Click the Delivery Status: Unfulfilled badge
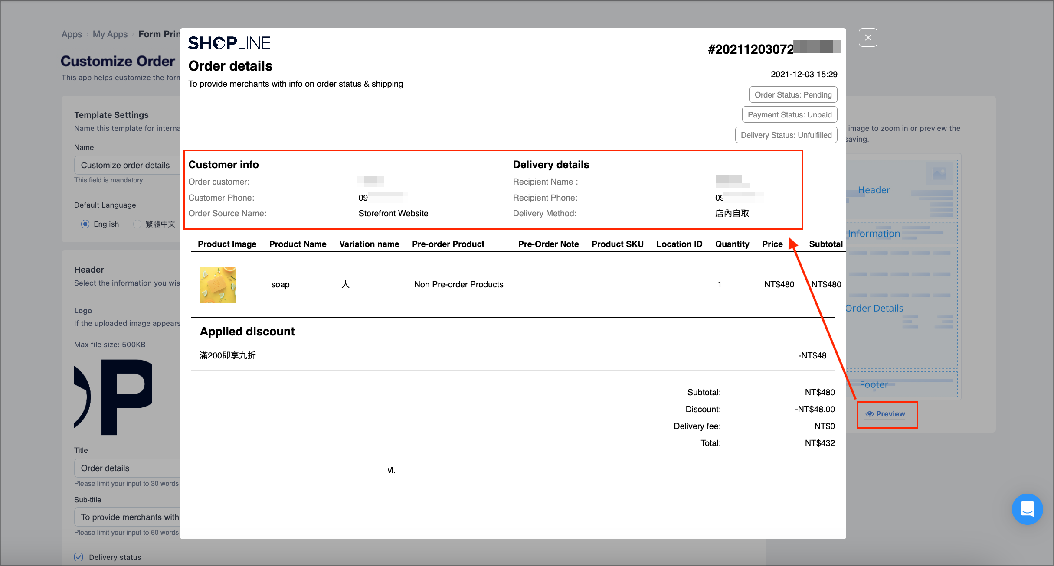This screenshot has width=1054, height=566. (786, 135)
